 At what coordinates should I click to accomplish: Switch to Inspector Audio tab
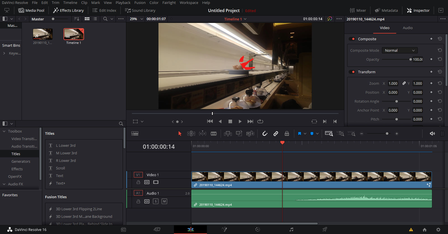click(408, 28)
